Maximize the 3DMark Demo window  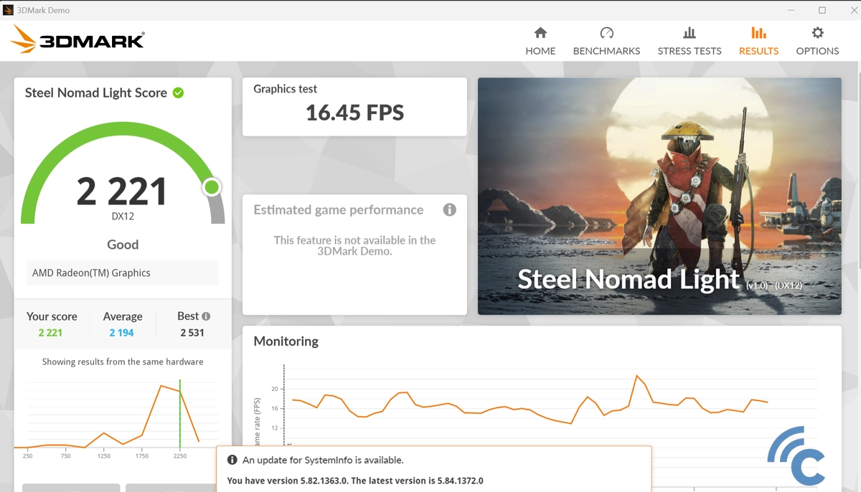coord(822,10)
